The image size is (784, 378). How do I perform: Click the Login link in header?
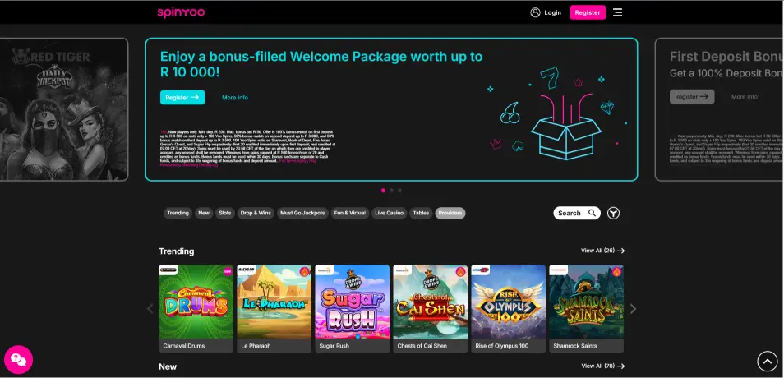[552, 12]
